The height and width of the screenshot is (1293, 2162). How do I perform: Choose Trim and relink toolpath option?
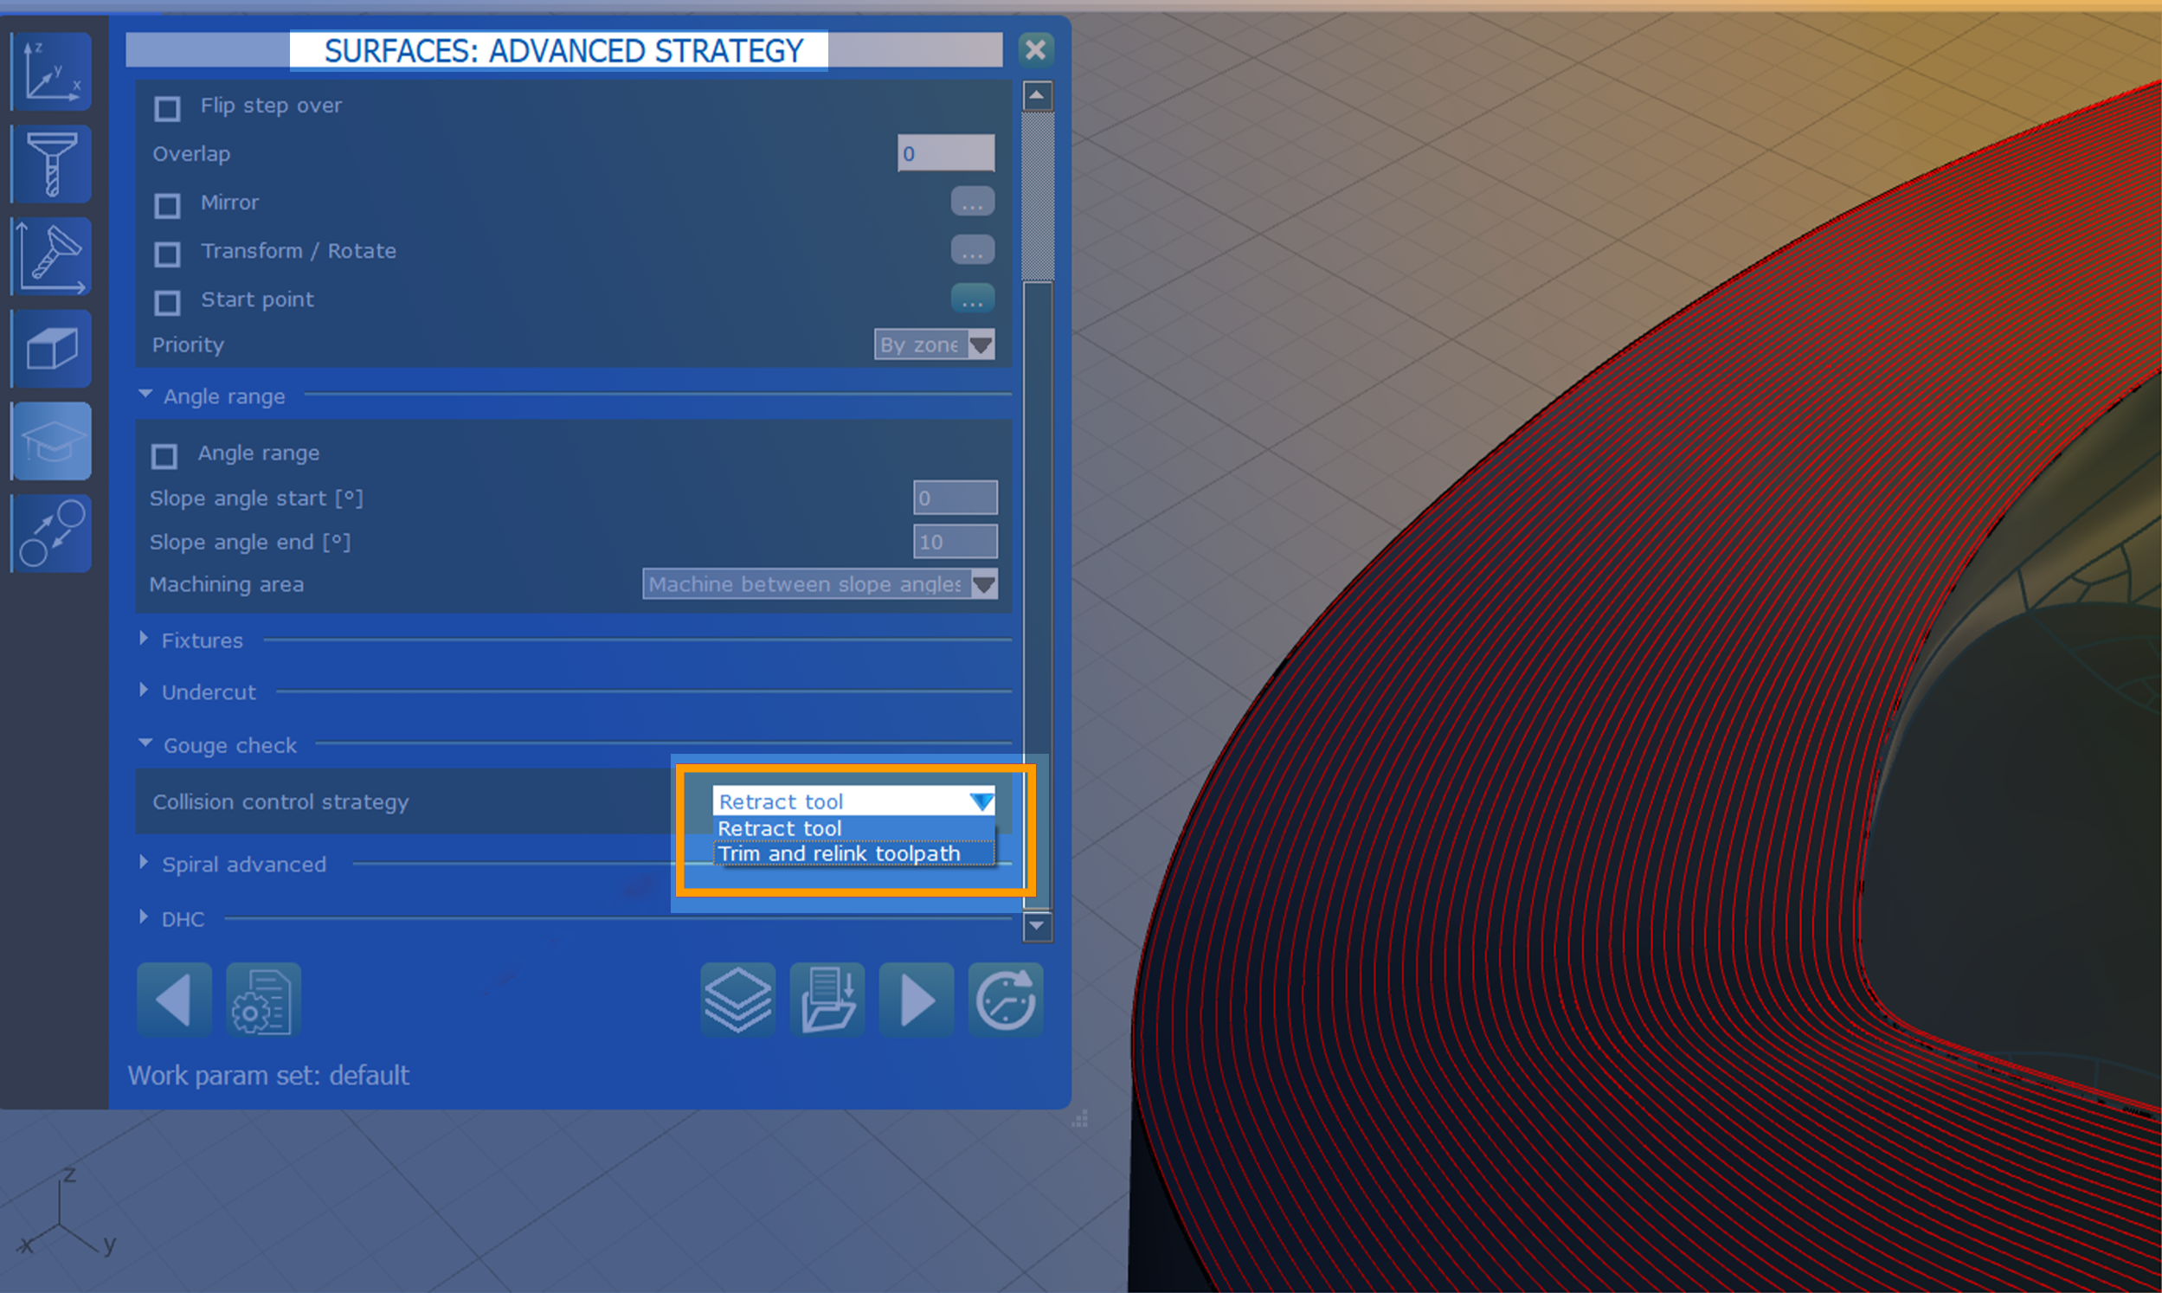pyautogui.click(x=839, y=854)
